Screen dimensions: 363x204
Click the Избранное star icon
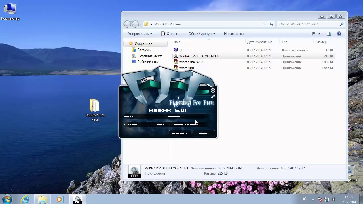click(131, 44)
